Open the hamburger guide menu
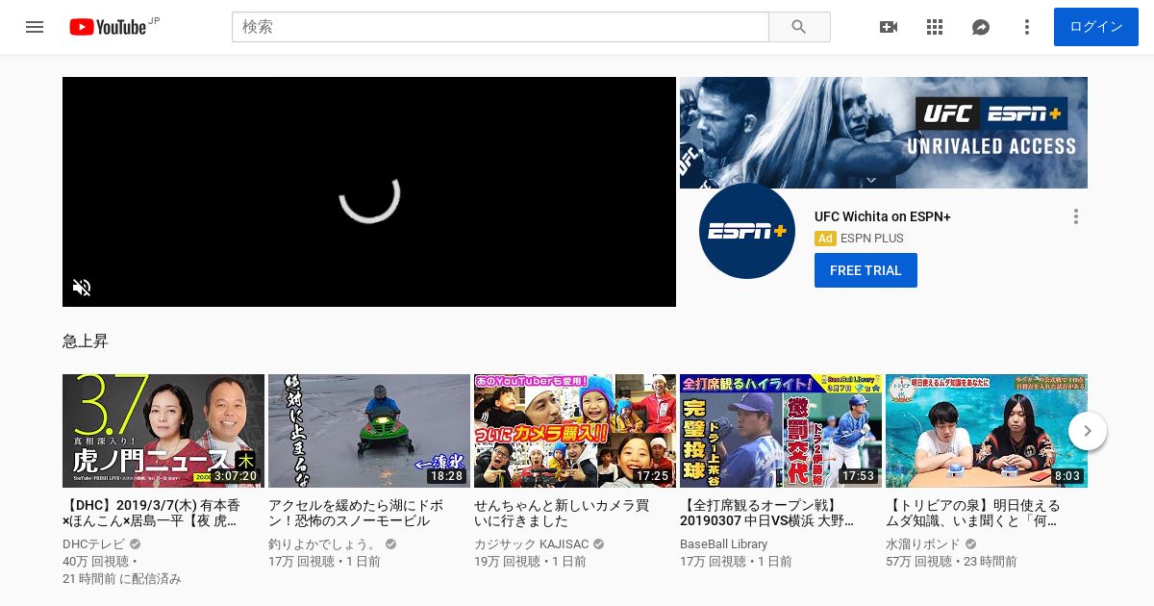 click(x=35, y=27)
